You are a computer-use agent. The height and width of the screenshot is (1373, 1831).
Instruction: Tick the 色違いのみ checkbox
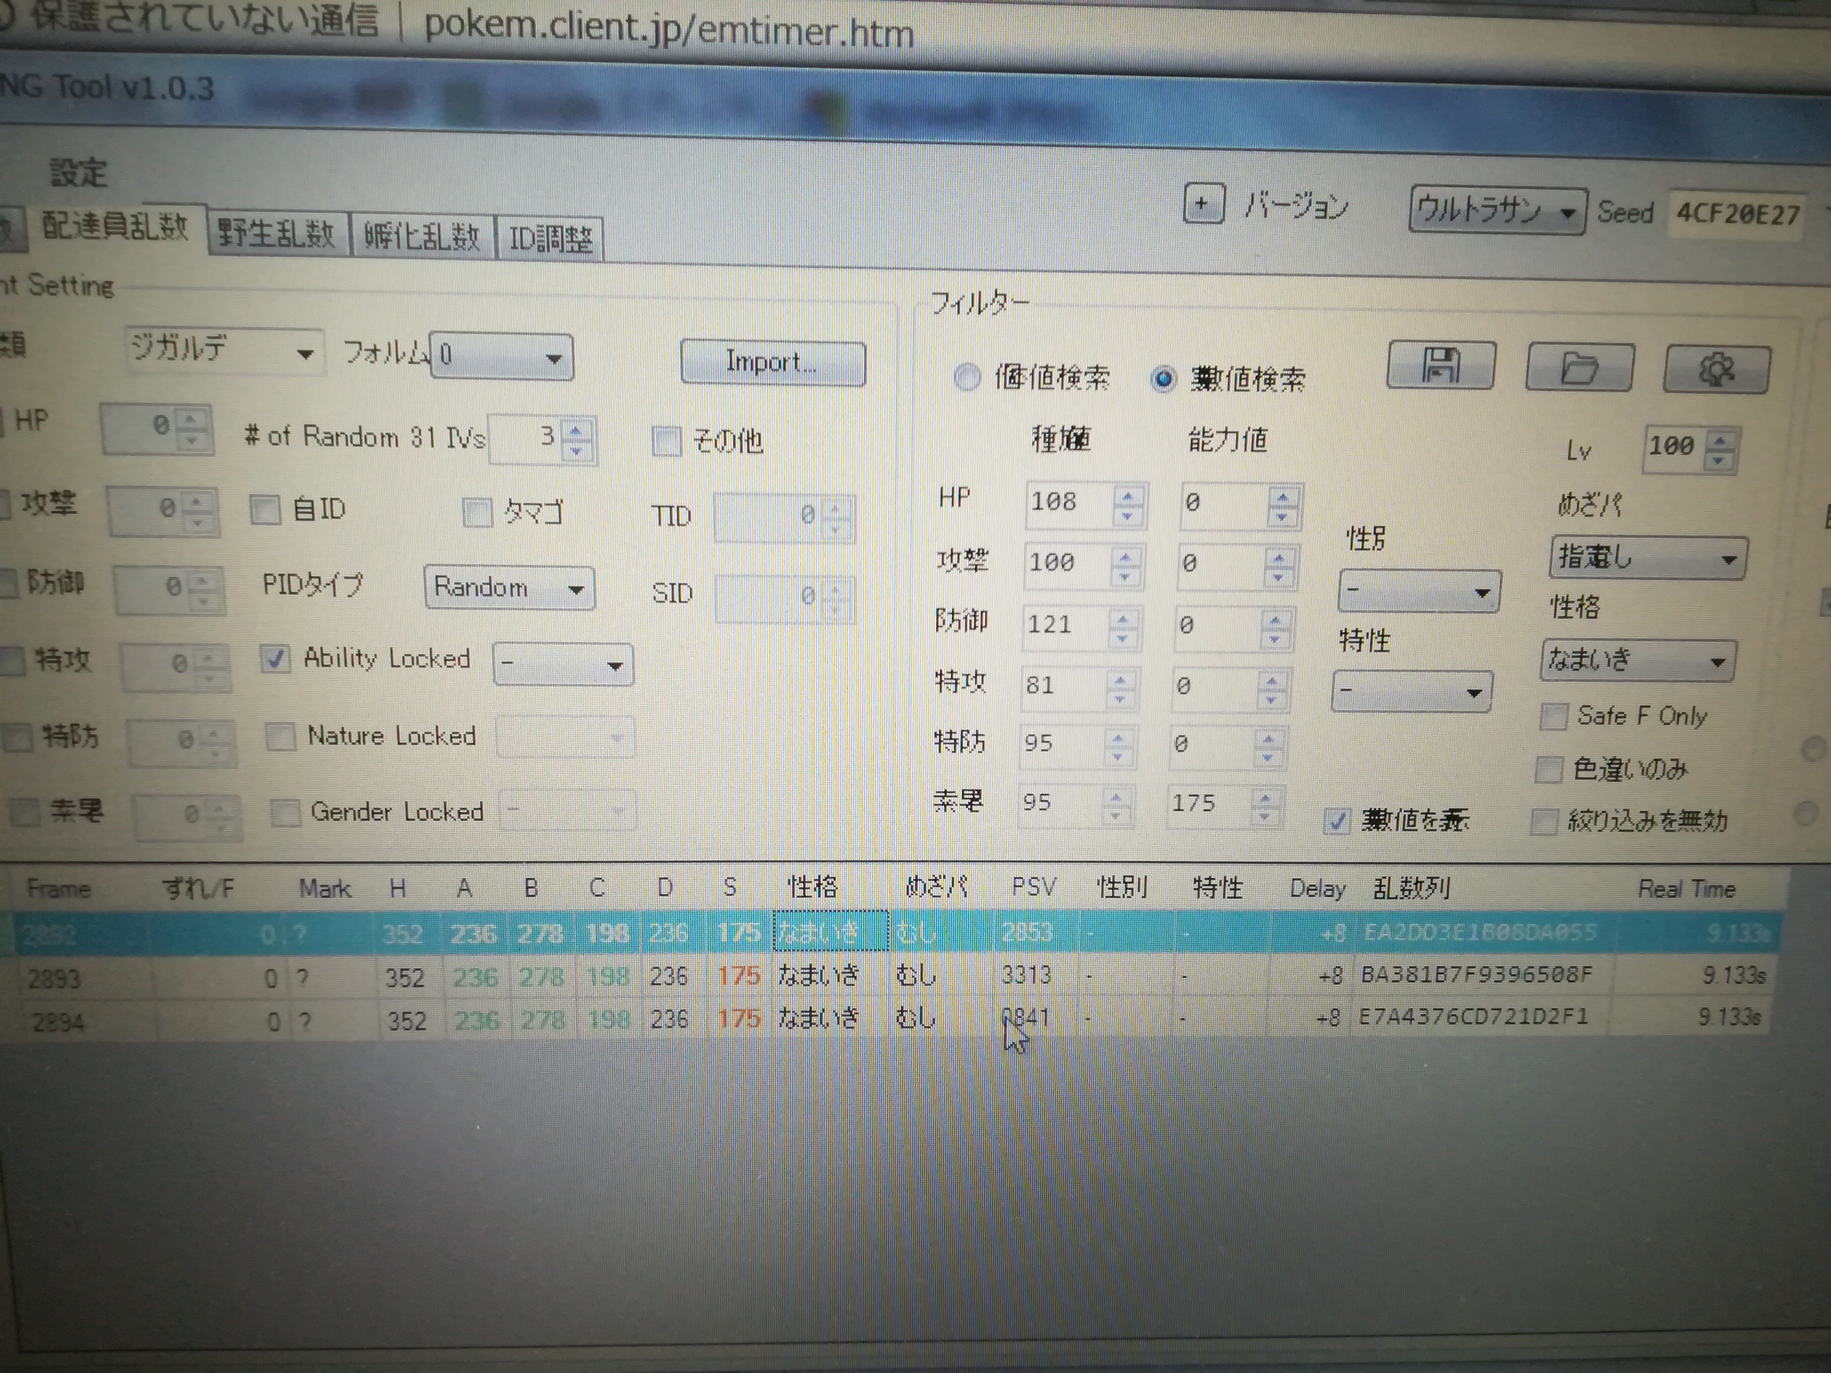point(1549,770)
